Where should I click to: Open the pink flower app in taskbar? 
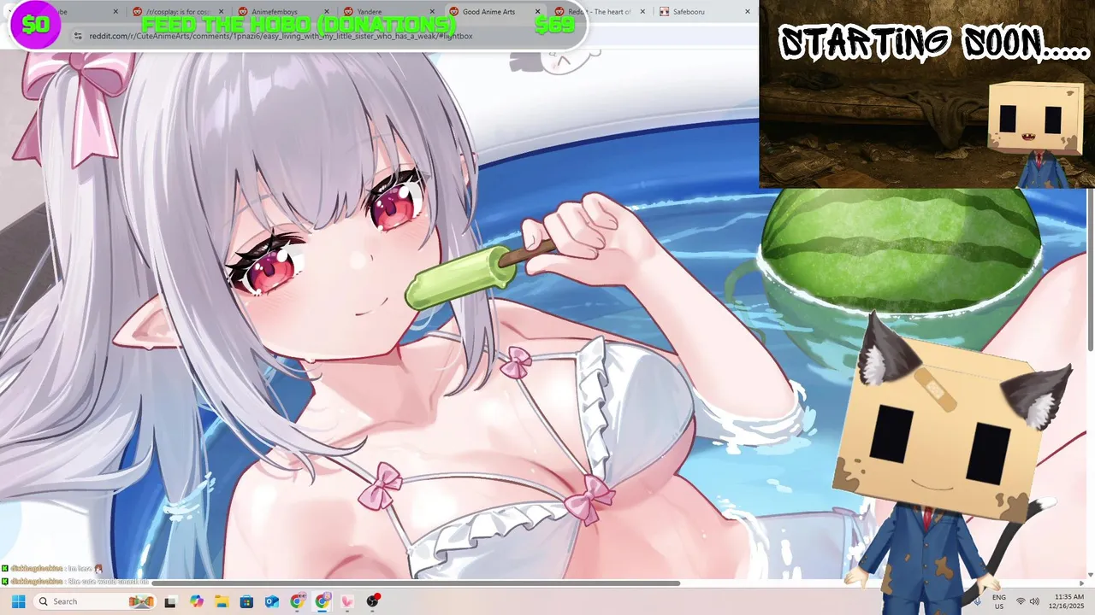click(347, 601)
